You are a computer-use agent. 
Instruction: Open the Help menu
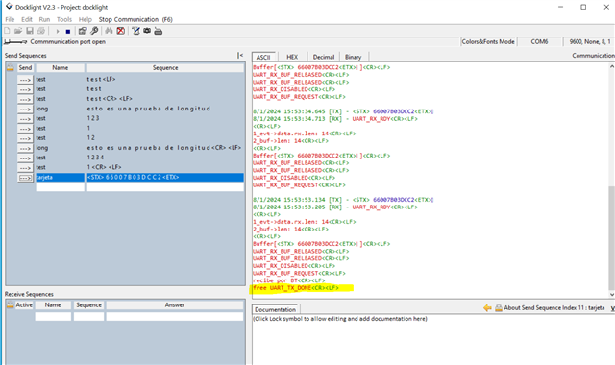coord(86,19)
